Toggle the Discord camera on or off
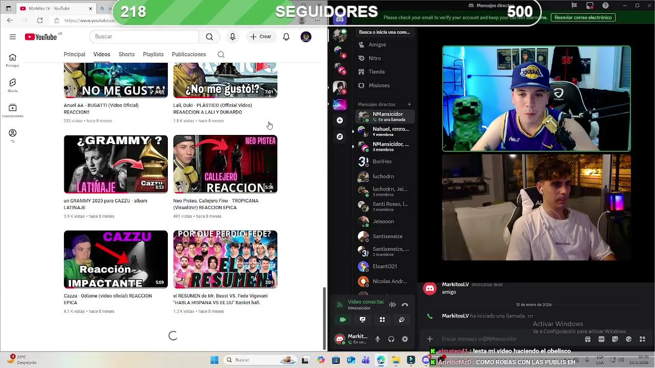 click(x=343, y=319)
